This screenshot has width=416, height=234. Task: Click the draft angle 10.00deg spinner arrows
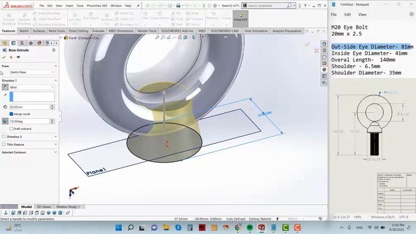point(52,122)
